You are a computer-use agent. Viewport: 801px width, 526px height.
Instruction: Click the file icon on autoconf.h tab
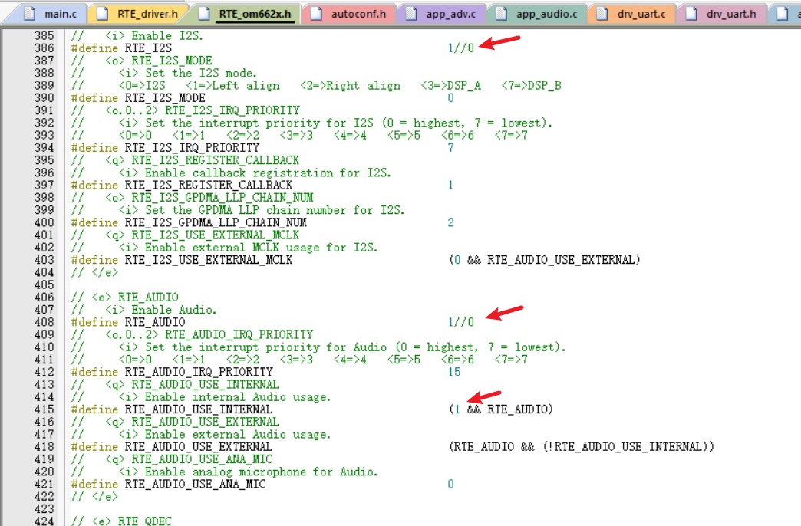click(x=315, y=13)
